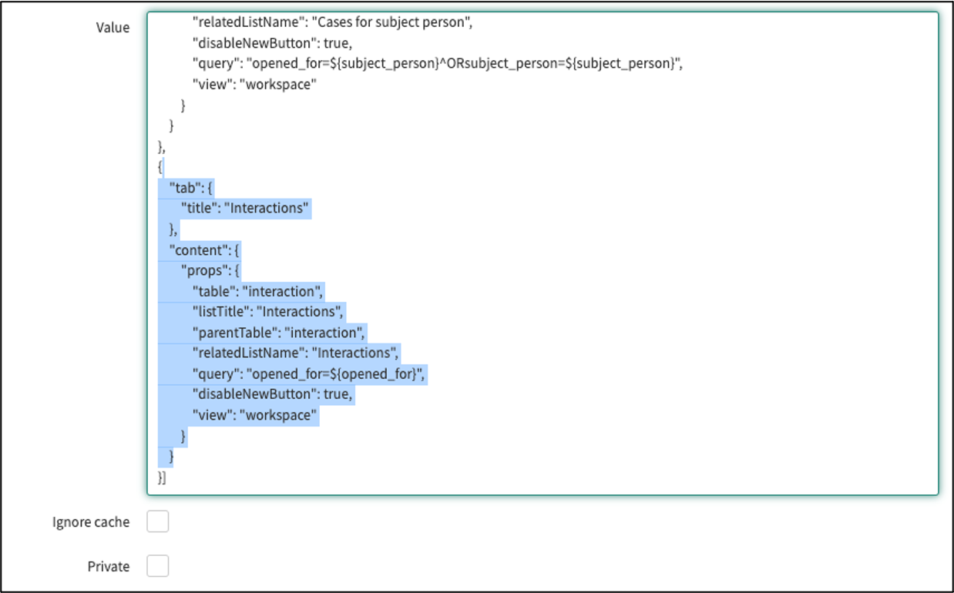Screen dimensions: 954x593
Task: Click the non-highlighted "view": "workspace" line
Action: click(254, 85)
